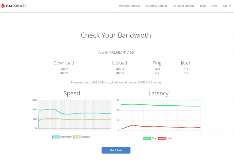
Task: Open the Business Backup page
Action: [x=156, y=6]
